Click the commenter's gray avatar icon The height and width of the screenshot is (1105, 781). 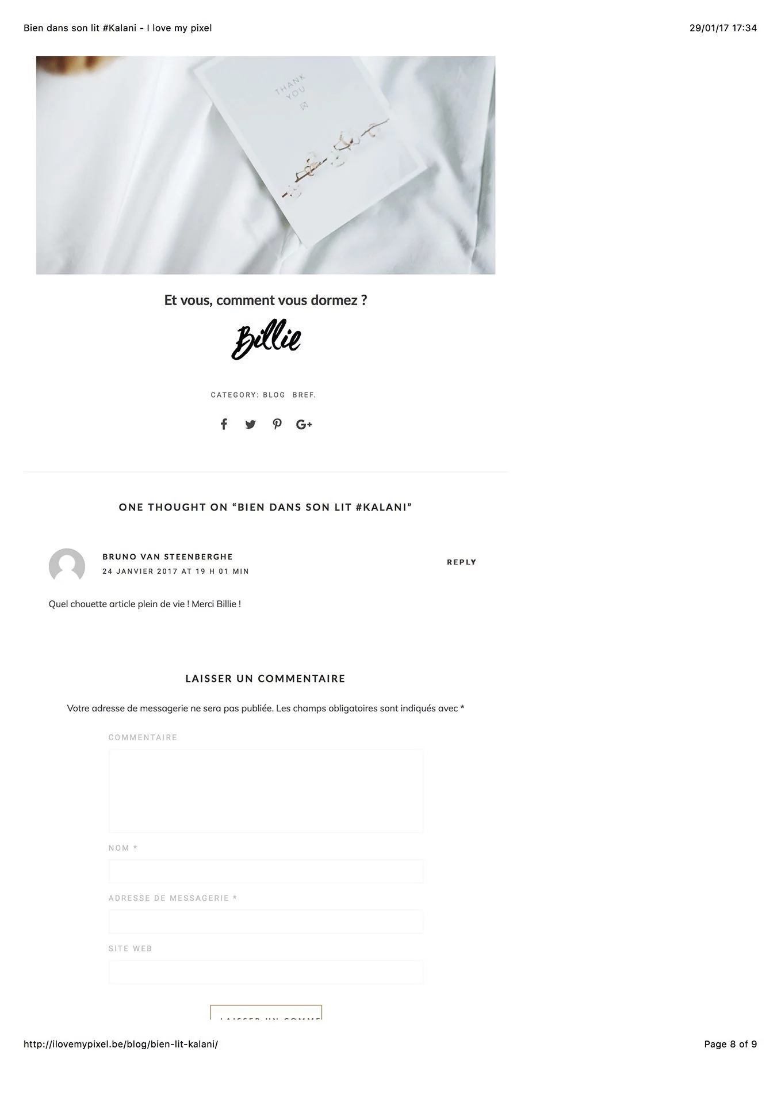pyautogui.click(x=67, y=566)
